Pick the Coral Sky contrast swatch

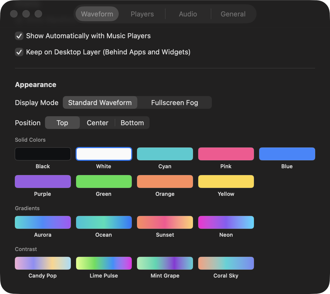[226, 263]
